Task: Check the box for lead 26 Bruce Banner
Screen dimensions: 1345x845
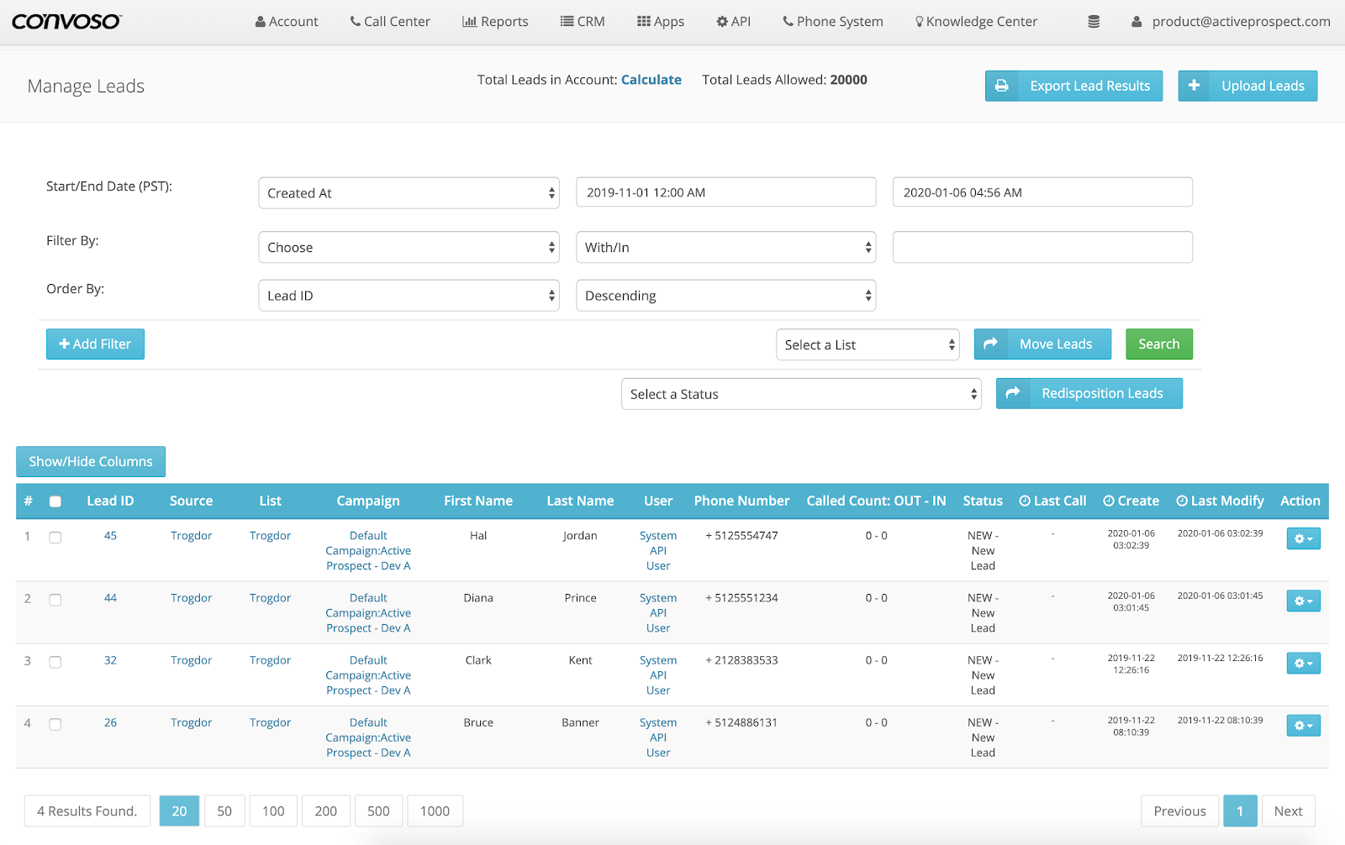Action: pyautogui.click(x=55, y=724)
